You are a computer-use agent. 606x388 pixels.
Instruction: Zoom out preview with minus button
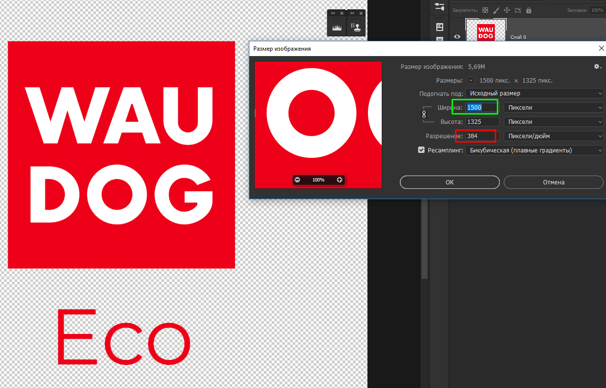point(297,180)
